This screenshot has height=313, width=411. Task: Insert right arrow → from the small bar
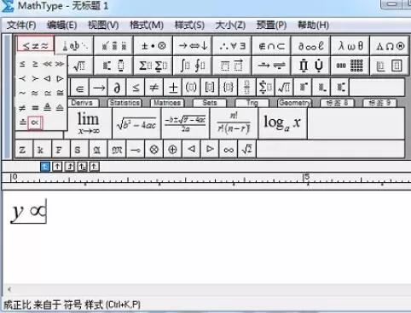99,88
